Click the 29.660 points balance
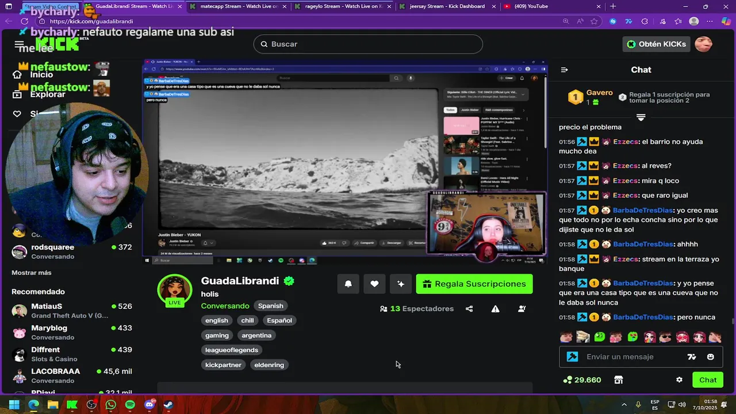 tap(582, 379)
